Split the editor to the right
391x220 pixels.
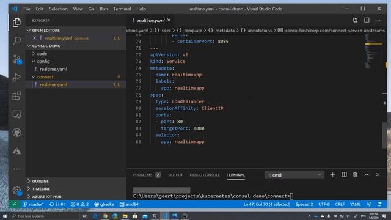click(367, 20)
